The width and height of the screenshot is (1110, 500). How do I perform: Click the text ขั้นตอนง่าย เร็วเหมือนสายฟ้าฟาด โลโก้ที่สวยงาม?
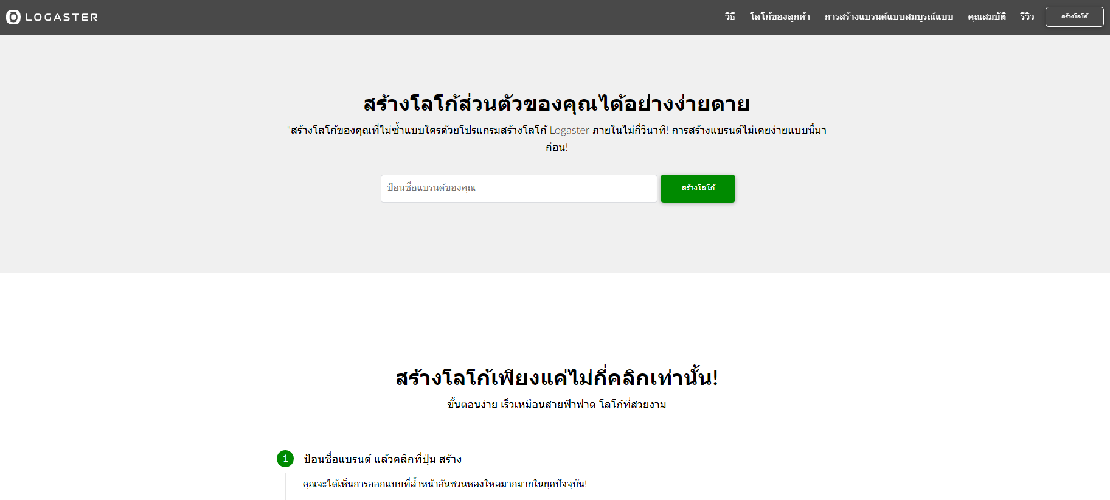coord(557,405)
